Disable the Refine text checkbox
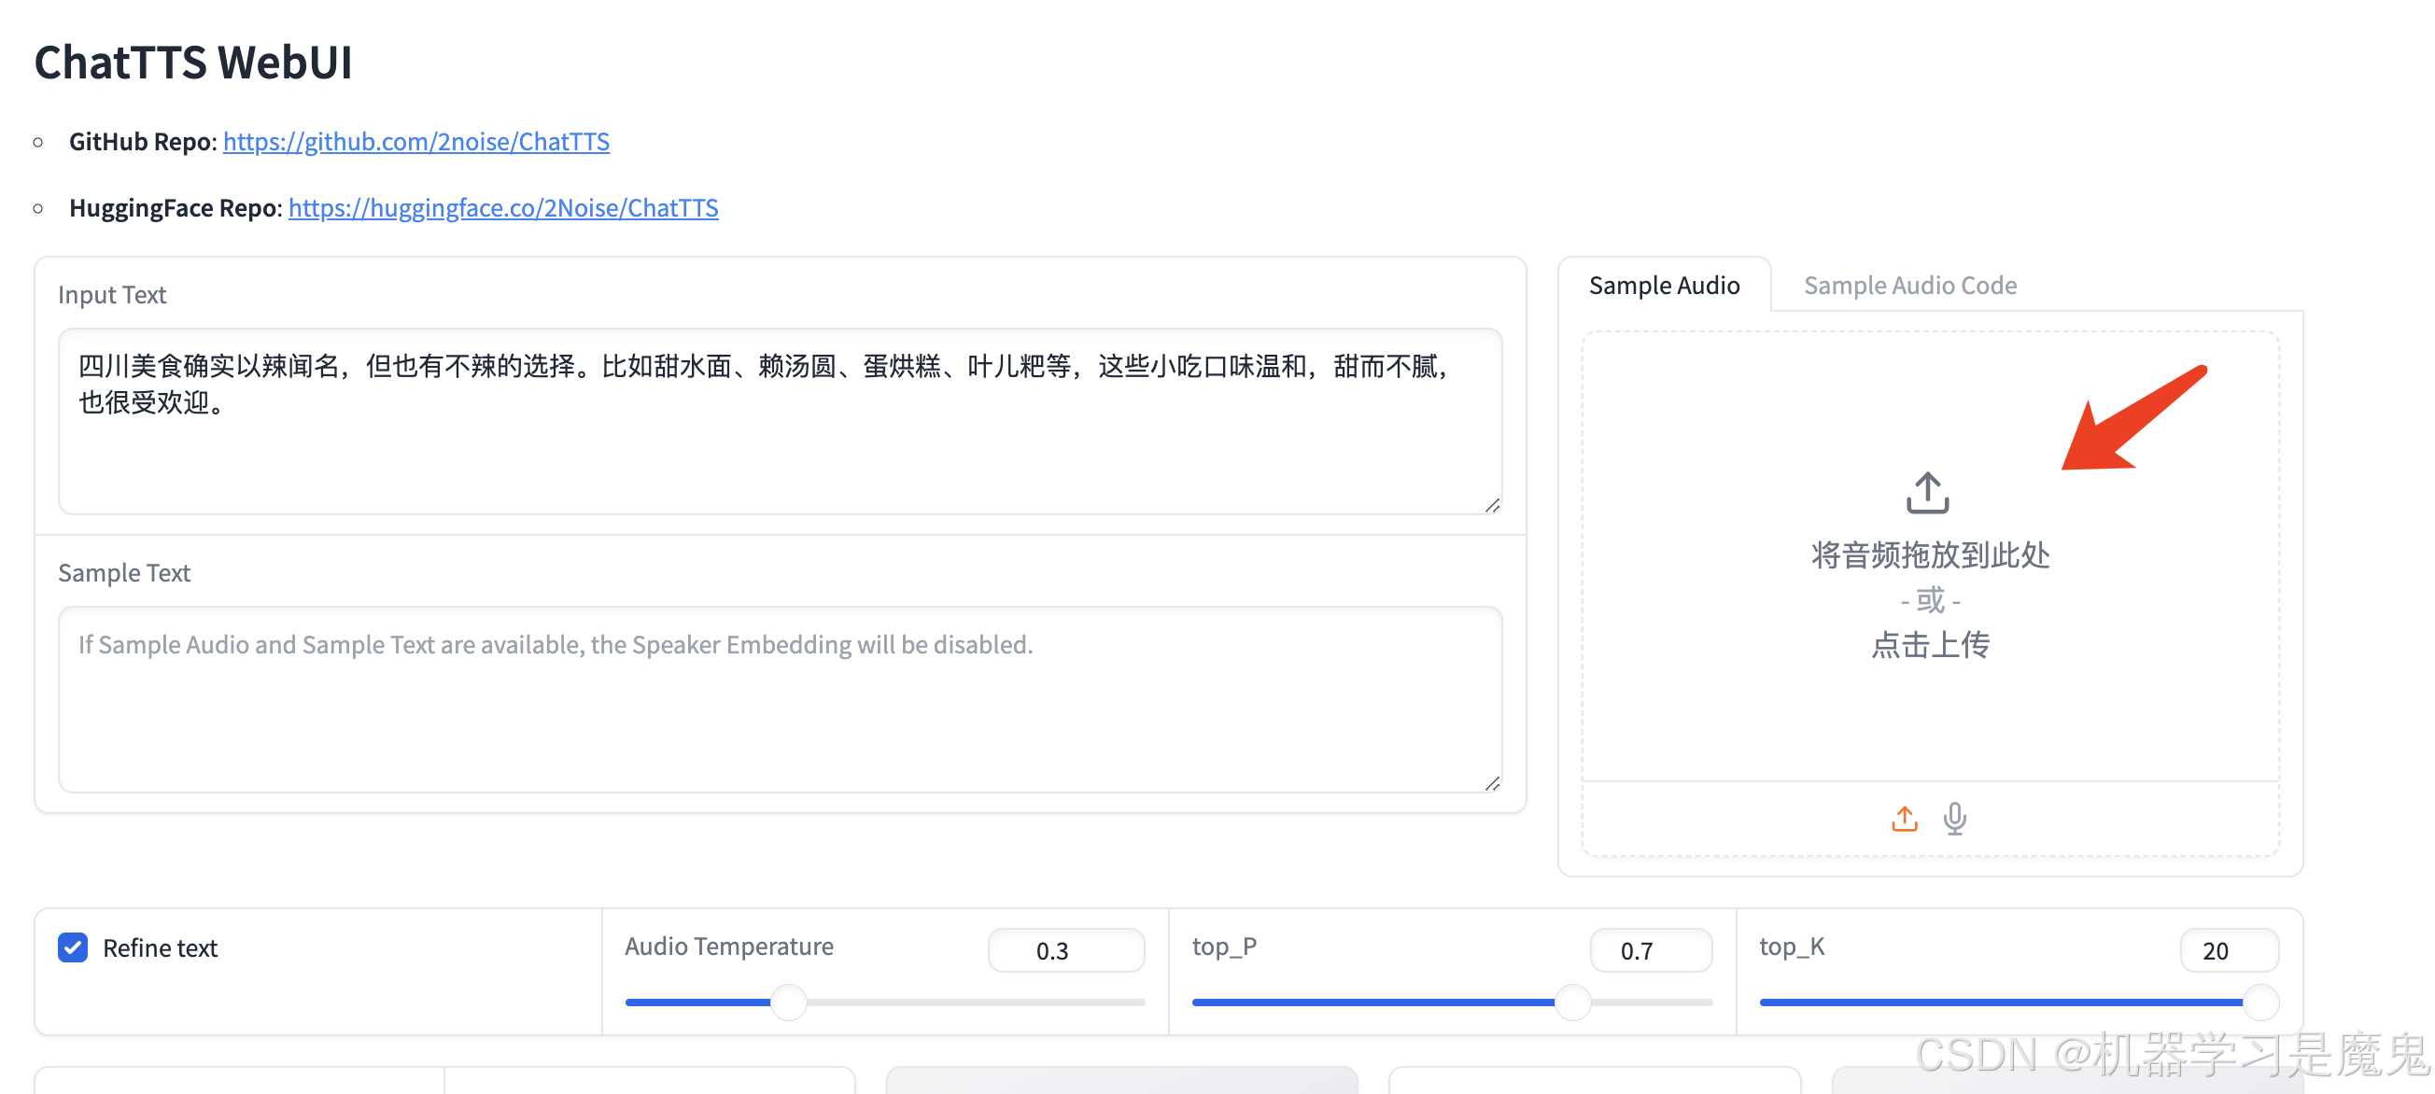 (73, 947)
